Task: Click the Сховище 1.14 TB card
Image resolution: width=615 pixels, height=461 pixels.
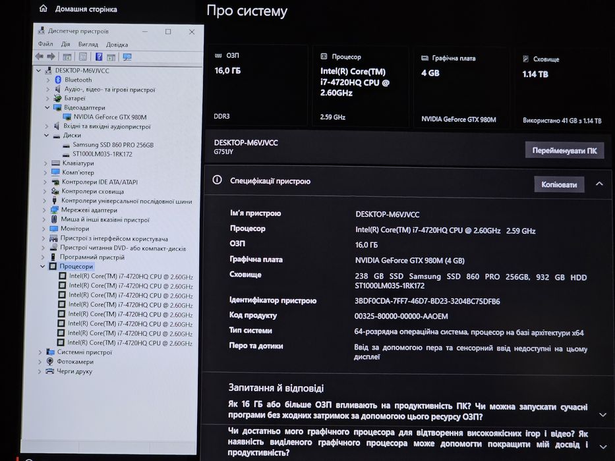Action: click(x=563, y=89)
